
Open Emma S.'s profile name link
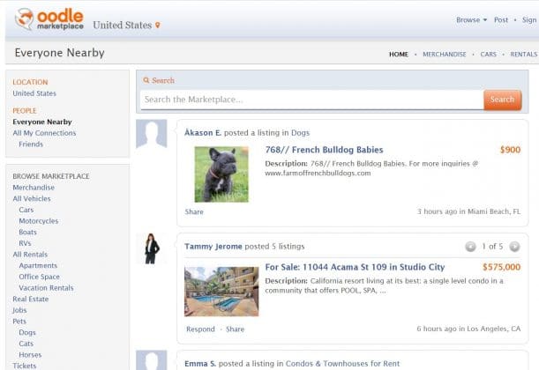tap(200, 364)
